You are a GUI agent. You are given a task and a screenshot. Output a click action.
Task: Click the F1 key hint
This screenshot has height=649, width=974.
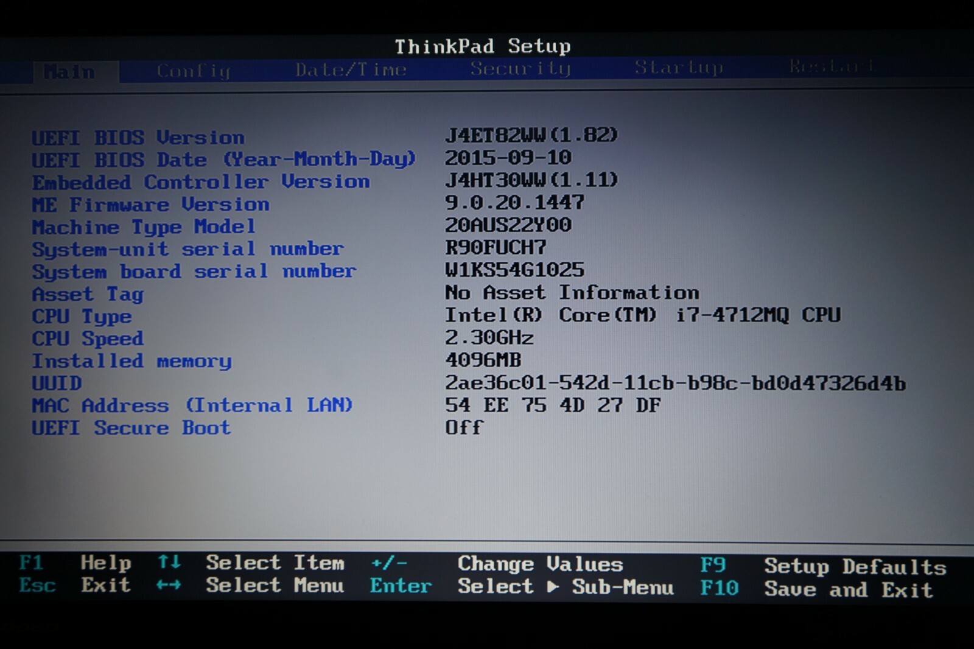coord(31,562)
